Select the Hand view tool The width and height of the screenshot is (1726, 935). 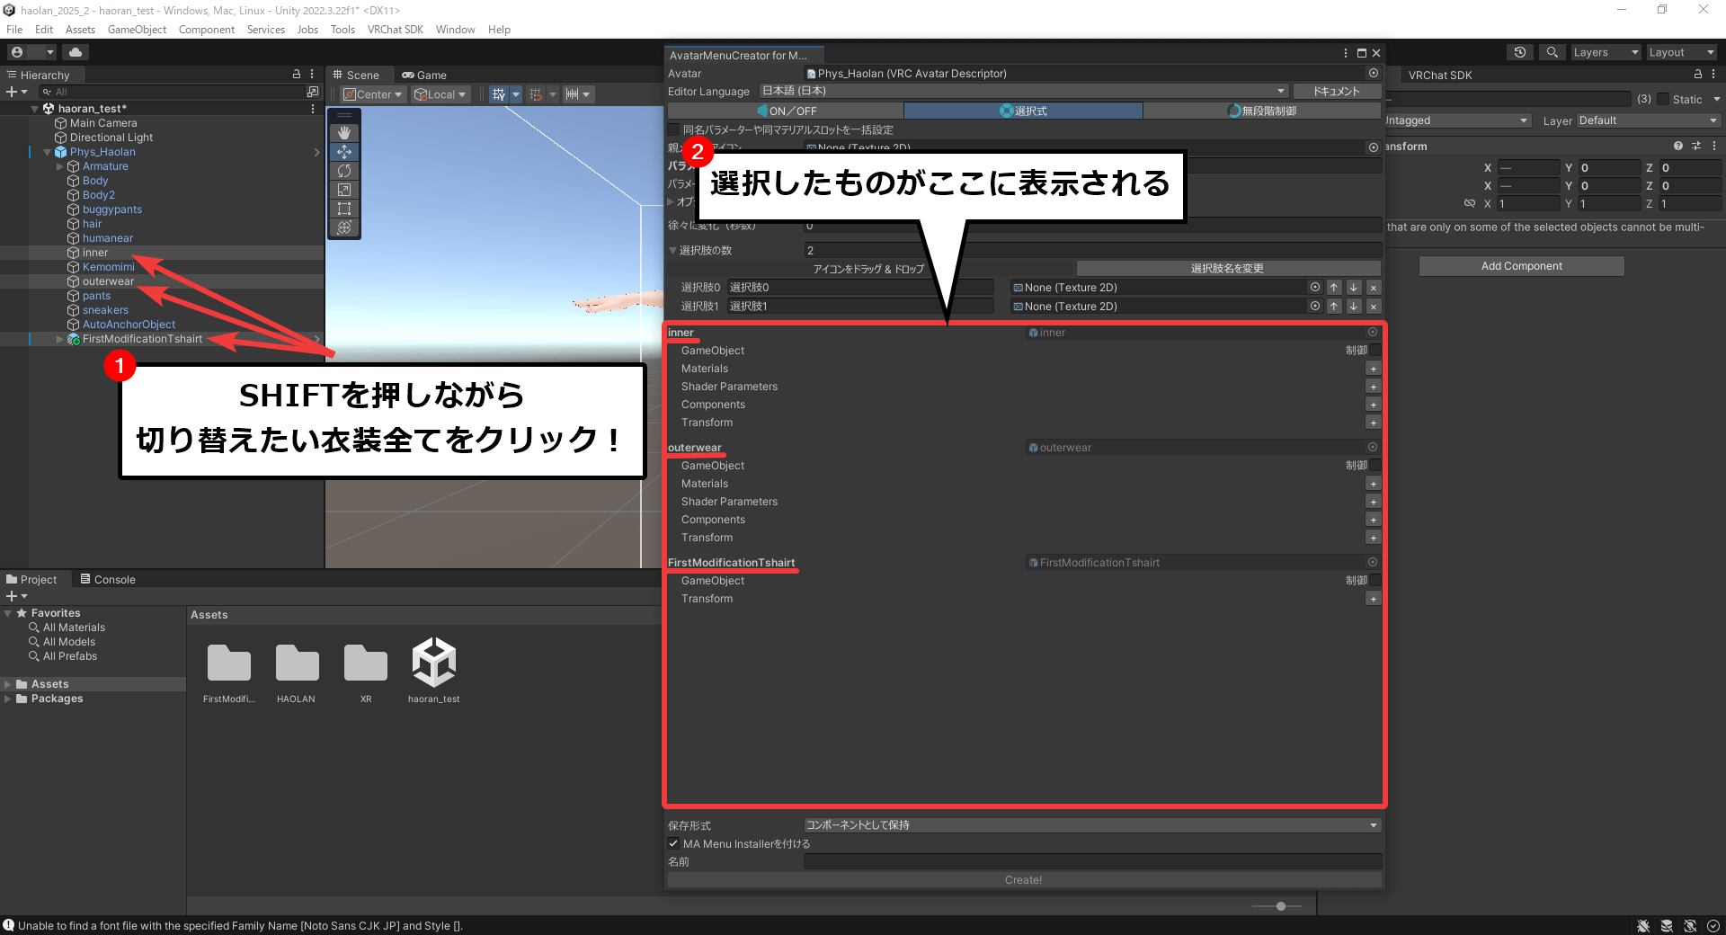[344, 133]
